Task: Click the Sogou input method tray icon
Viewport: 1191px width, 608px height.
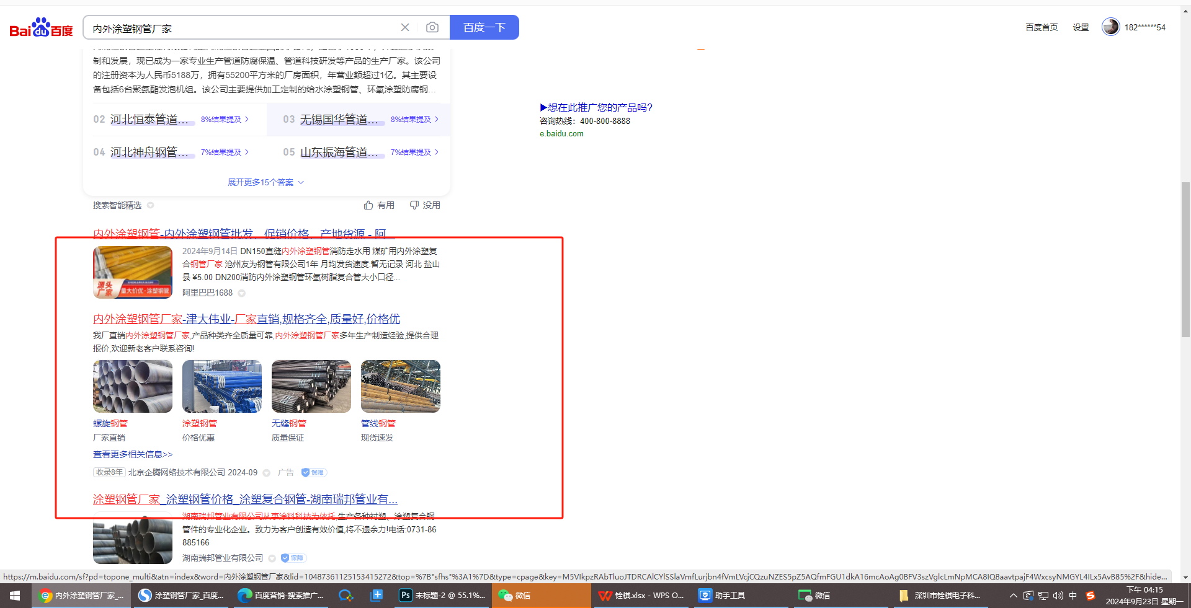Action: [1090, 596]
